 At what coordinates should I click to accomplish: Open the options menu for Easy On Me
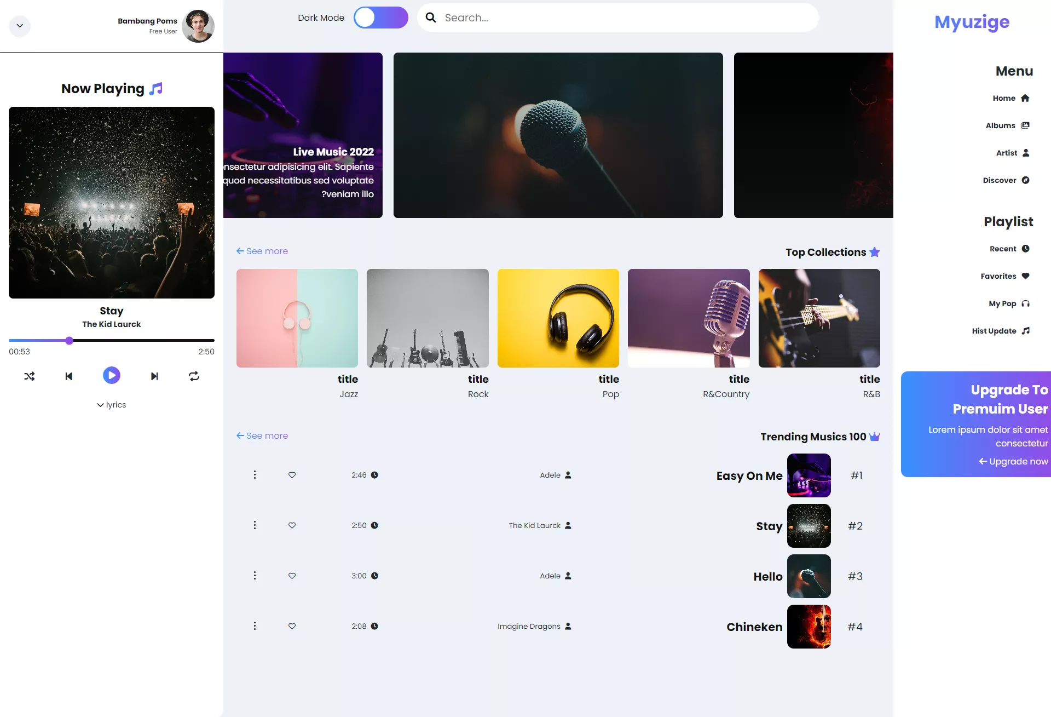pyautogui.click(x=255, y=475)
